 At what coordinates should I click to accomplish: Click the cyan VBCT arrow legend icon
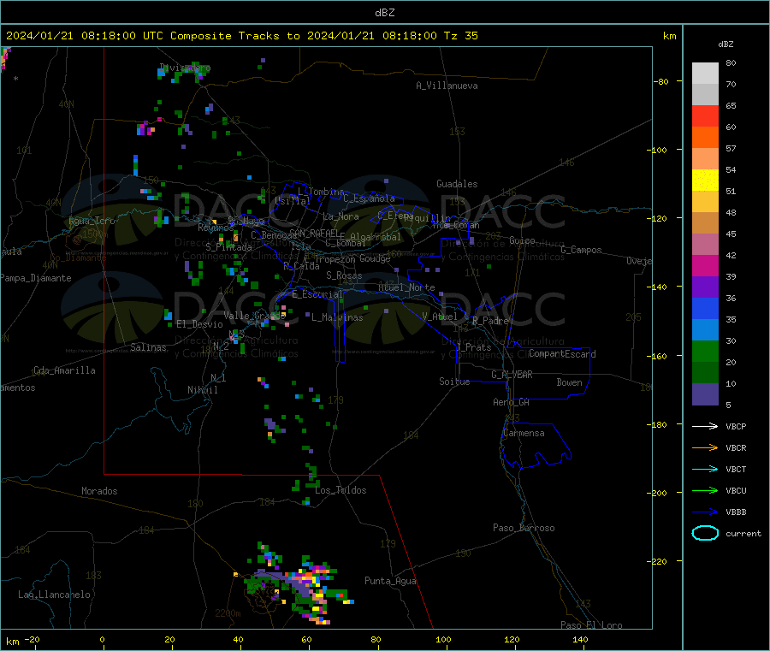coord(705,470)
